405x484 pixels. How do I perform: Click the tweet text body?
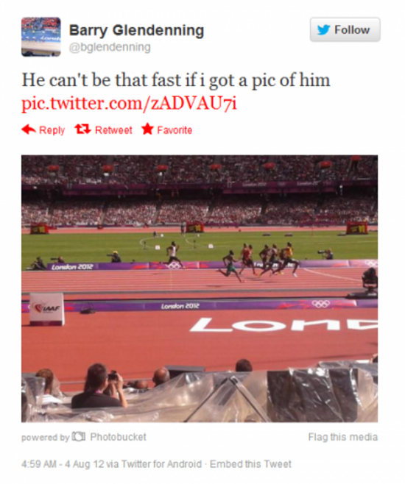pyautogui.click(x=176, y=80)
